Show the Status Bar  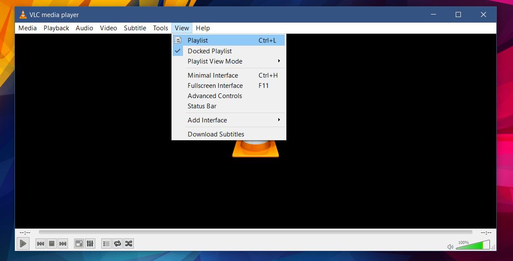pyautogui.click(x=229, y=106)
